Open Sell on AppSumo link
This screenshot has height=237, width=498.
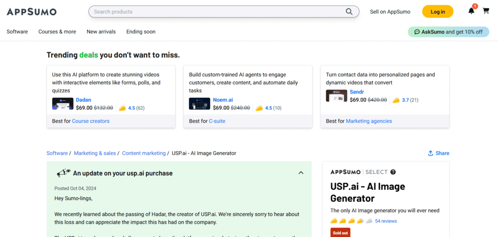coord(390,12)
